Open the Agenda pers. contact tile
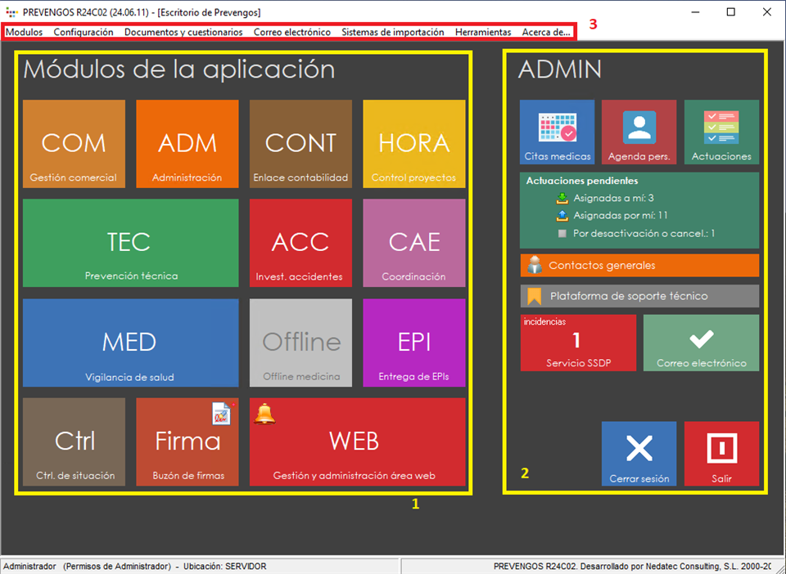The height and width of the screenshot is (574, 786). (x=639, y=131)
